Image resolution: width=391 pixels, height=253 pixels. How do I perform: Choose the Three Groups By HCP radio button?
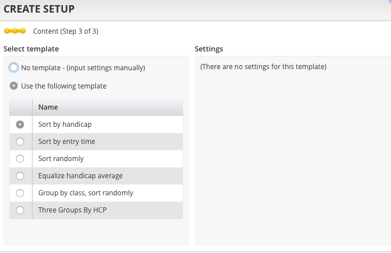21,210
